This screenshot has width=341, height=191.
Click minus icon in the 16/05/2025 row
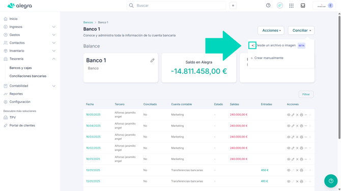point(306,115)
